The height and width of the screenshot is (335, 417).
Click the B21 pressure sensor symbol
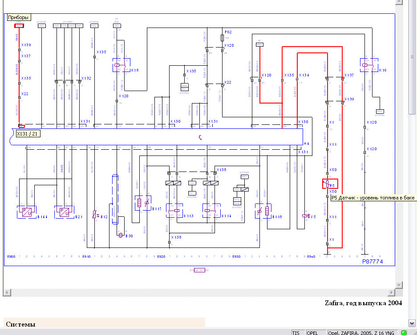click(64, 212)
